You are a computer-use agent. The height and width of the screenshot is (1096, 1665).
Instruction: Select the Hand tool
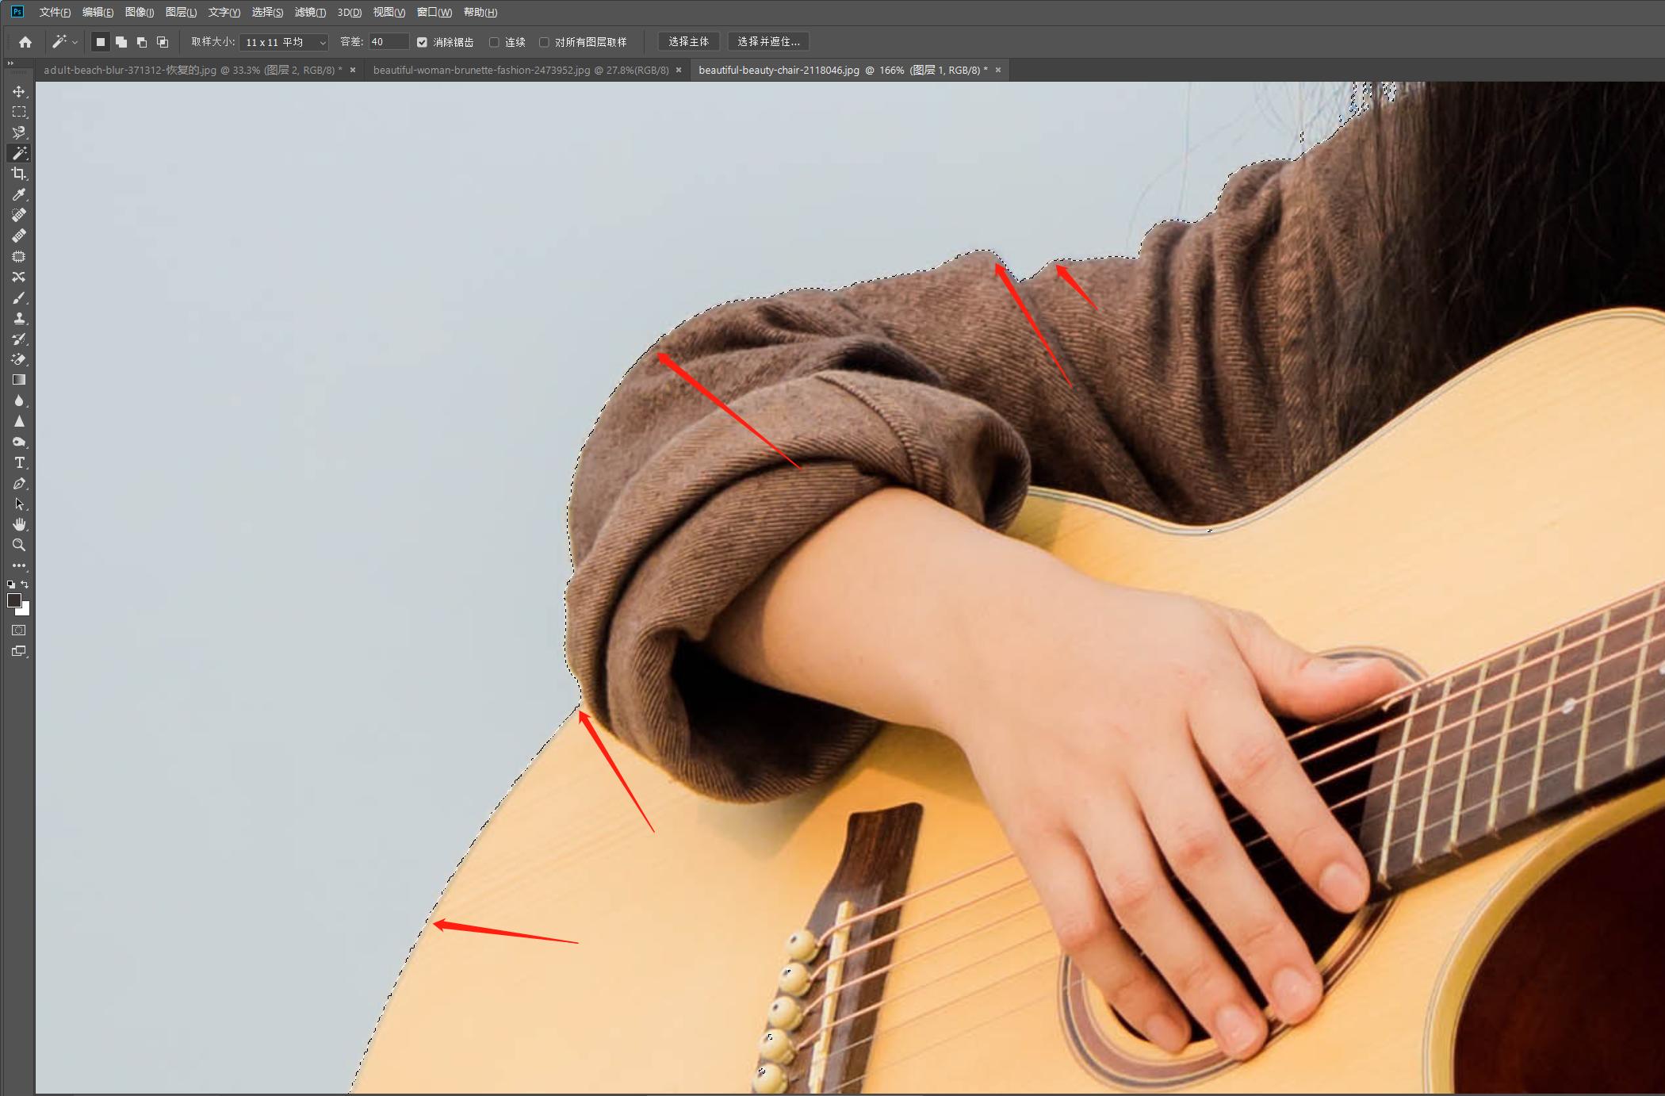pyautogui.click(x=19, y=524)
